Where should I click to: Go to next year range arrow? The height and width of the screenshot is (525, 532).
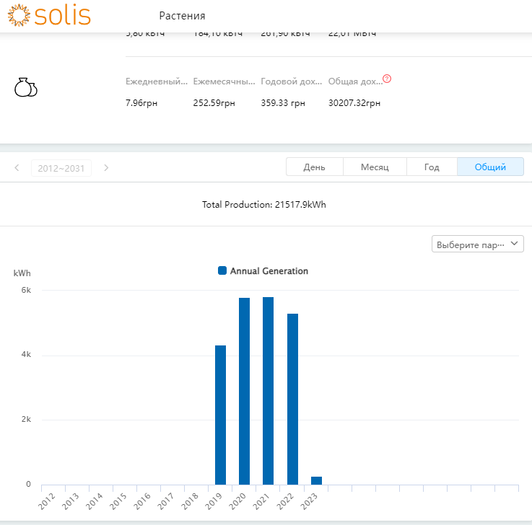[106, 168]
